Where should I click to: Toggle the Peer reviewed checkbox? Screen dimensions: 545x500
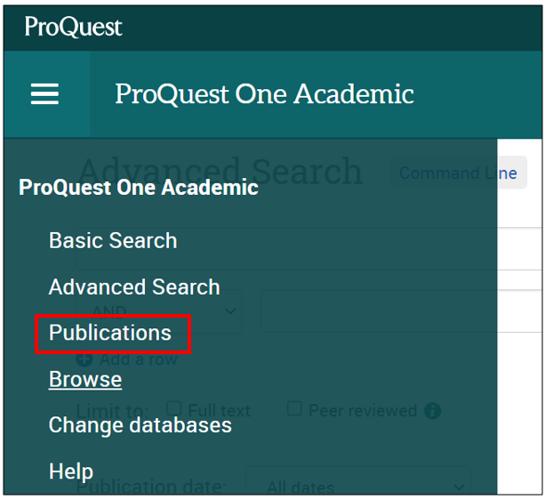(294, 408)
